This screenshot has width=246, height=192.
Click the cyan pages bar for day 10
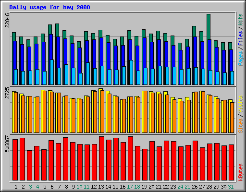tap(81, 79)
